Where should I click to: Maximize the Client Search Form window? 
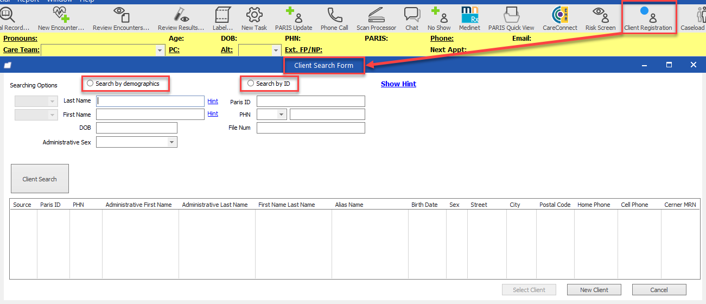point(669,65)
